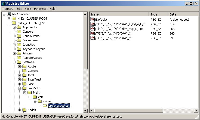Click the Prefs folder icon

[29, 93]
